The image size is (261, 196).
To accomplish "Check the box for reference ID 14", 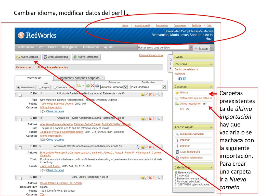I will click(20, 95).
